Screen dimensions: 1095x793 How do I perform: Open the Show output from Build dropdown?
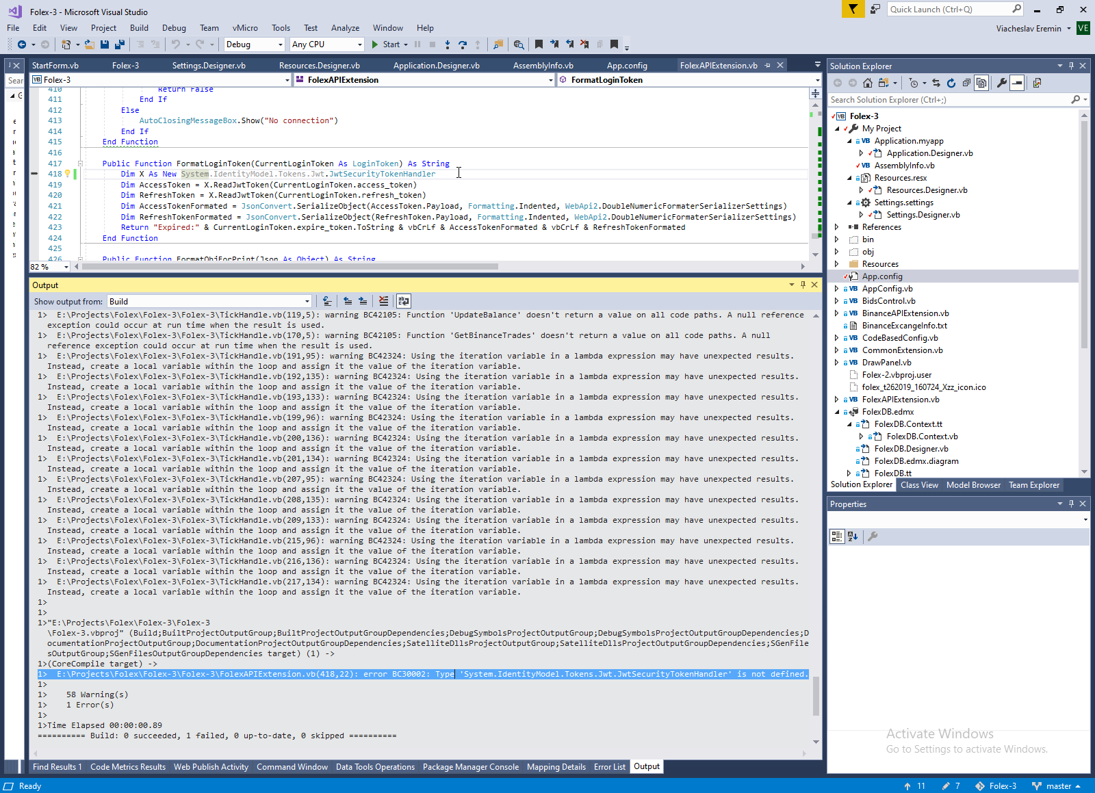[x=209, y=301]
